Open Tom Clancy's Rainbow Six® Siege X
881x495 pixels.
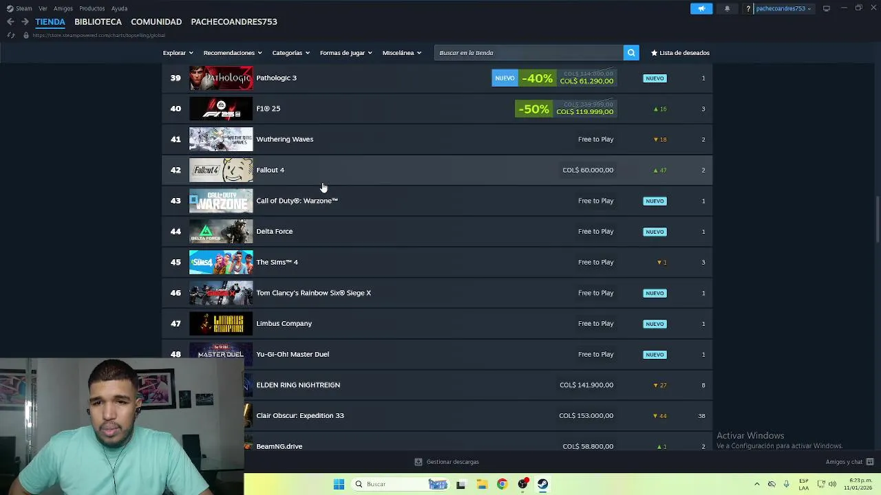313,293
